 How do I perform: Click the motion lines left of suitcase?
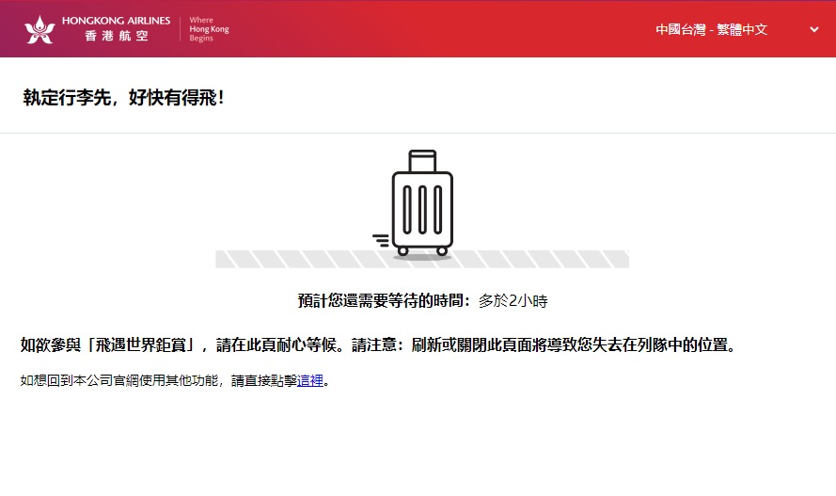click(381, 241)
